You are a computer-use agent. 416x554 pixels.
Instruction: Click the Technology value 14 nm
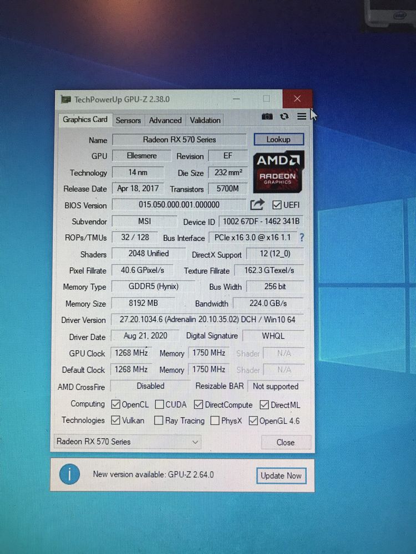tap(138, 172)
